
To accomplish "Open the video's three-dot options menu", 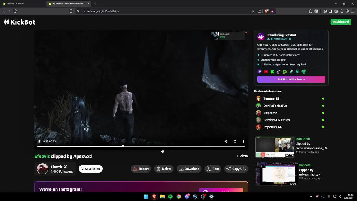I will coord(244,142).
